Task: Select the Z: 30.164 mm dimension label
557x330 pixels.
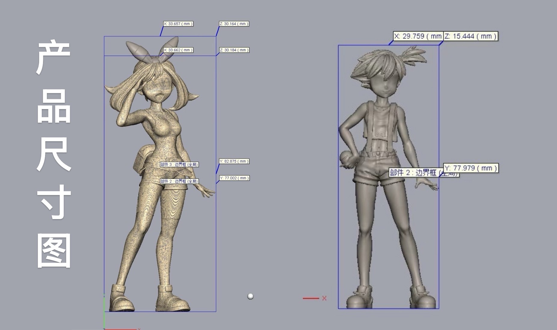Action: click(x=234, y=24)
